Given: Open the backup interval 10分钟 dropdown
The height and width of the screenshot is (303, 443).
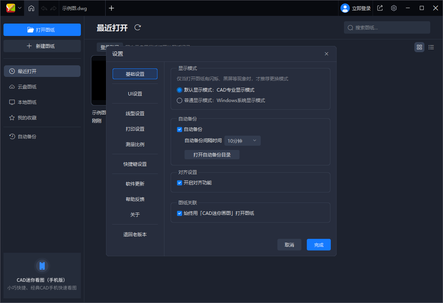Looking at the screenshot, I should tap(242, 141).
